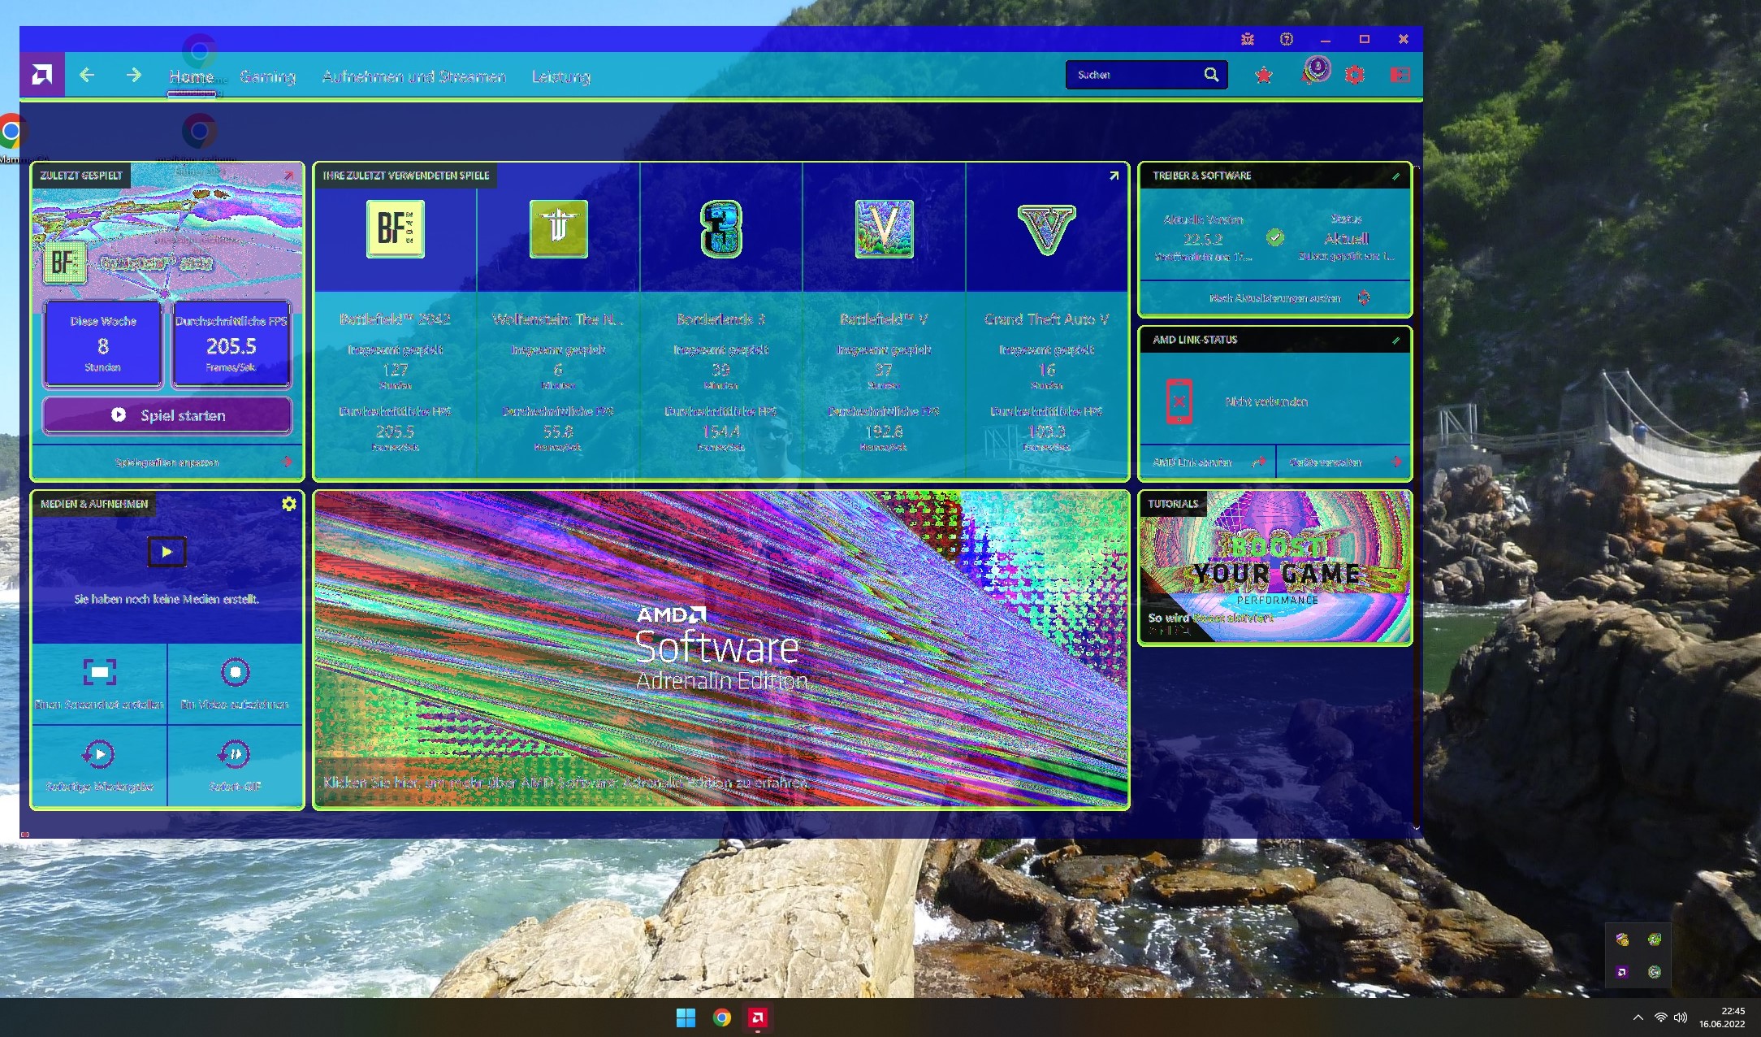Switch to the Gaming tab

(x=267, y=76)
